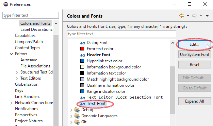Focus the Colors and Fonts filter field
This screenshot has height=126, width=213.
tap(121, 34)
